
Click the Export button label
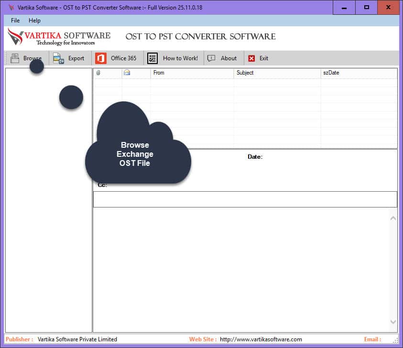76,58
